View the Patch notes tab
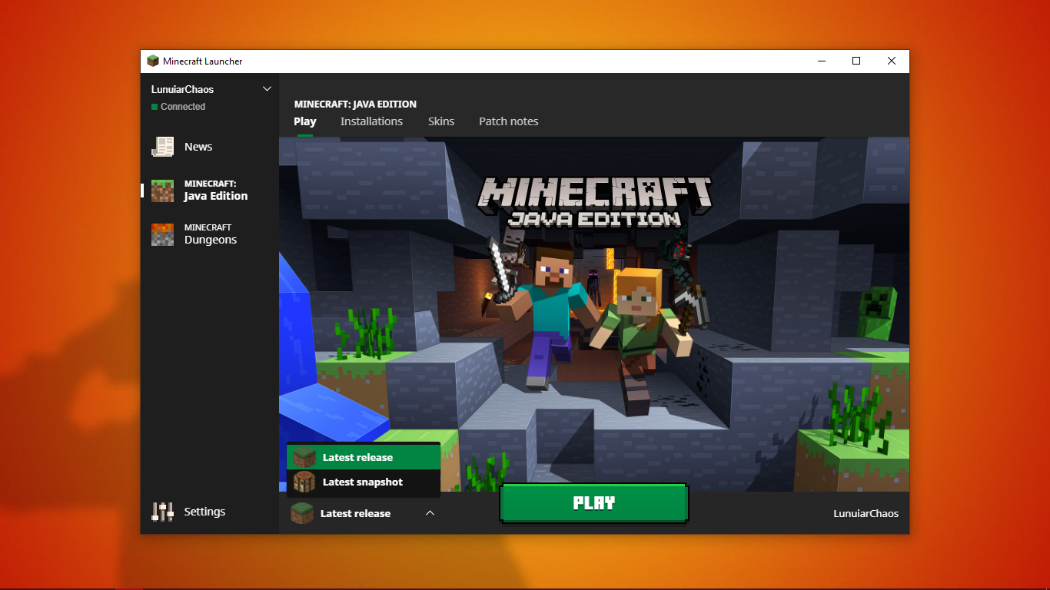The height and width of the screenshot is (590, 1050). tap(508, 121)
